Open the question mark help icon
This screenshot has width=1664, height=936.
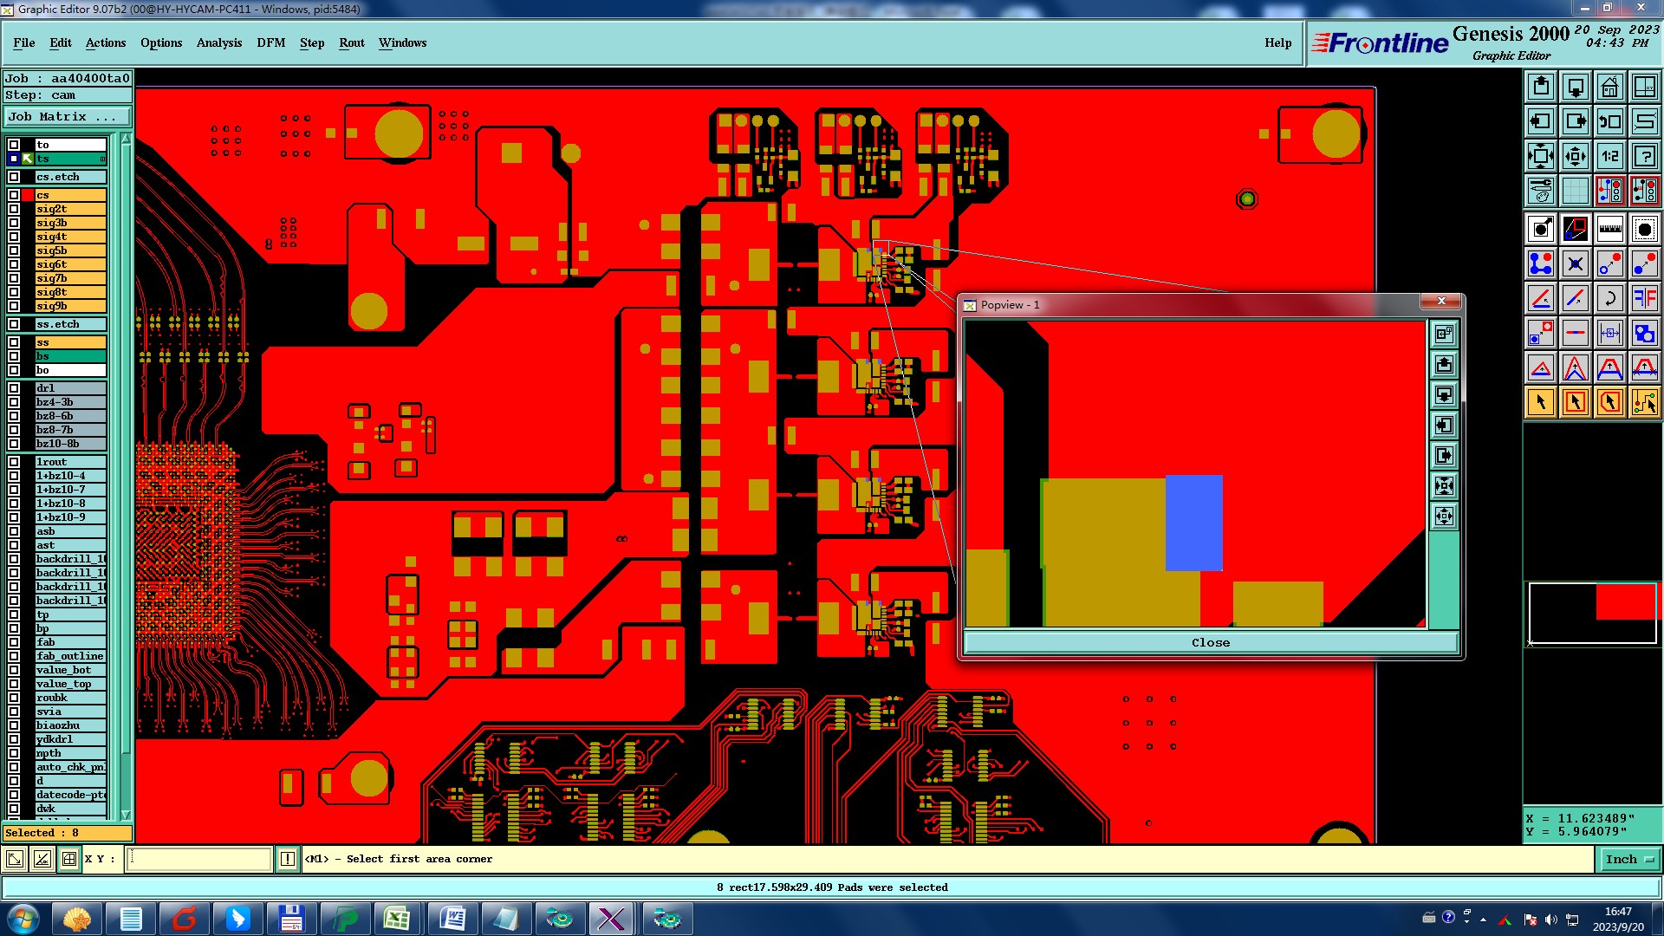1644,156
